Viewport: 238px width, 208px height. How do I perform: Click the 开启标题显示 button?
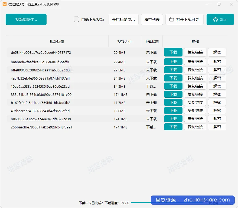123,20
